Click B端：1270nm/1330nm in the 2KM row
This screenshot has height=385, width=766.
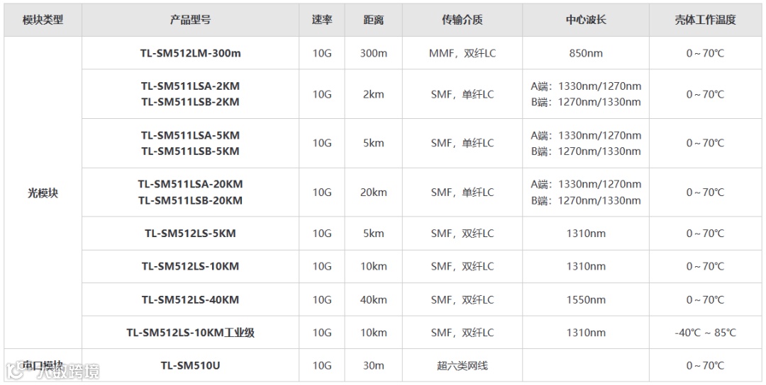tap(586, 103)
